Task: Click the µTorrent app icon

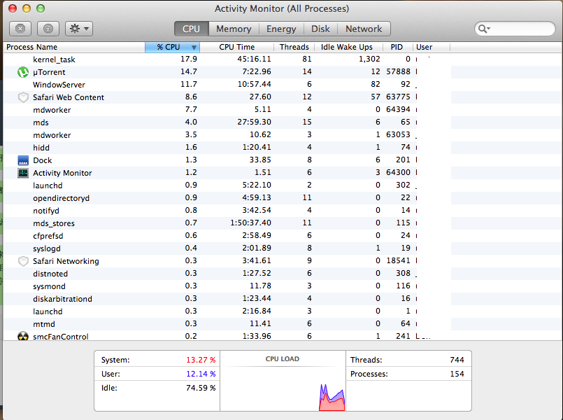Action: tap(23, 72)
